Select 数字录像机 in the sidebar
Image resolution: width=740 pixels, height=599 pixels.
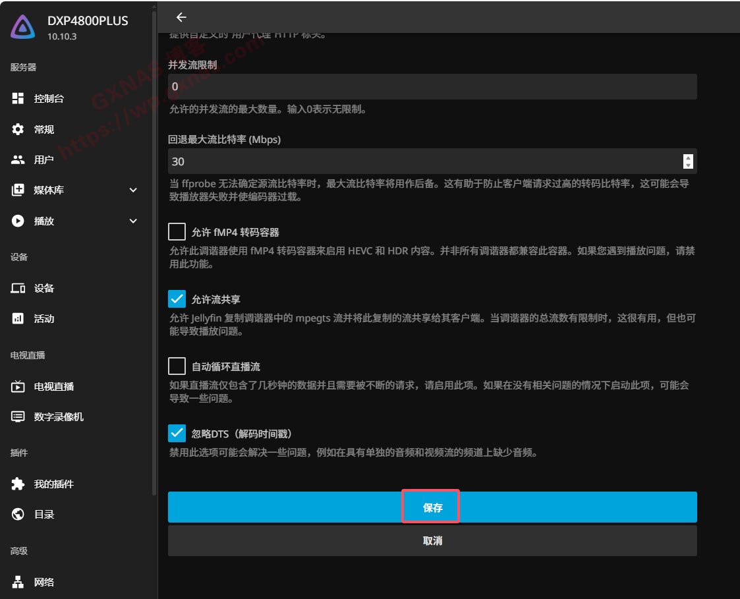[59, 416]
